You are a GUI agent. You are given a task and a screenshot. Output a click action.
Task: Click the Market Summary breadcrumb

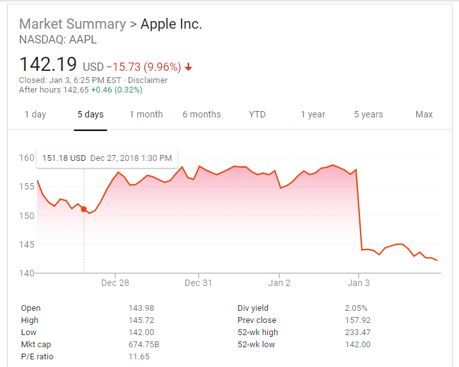pos(72,24)
